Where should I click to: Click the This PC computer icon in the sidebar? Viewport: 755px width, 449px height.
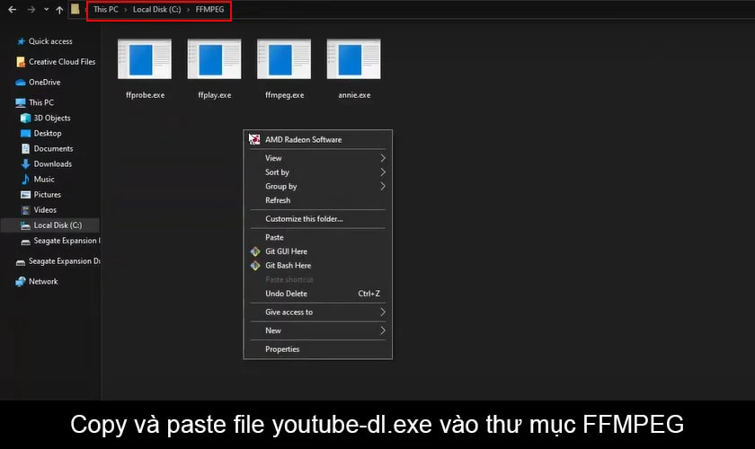tap(20, 102)
